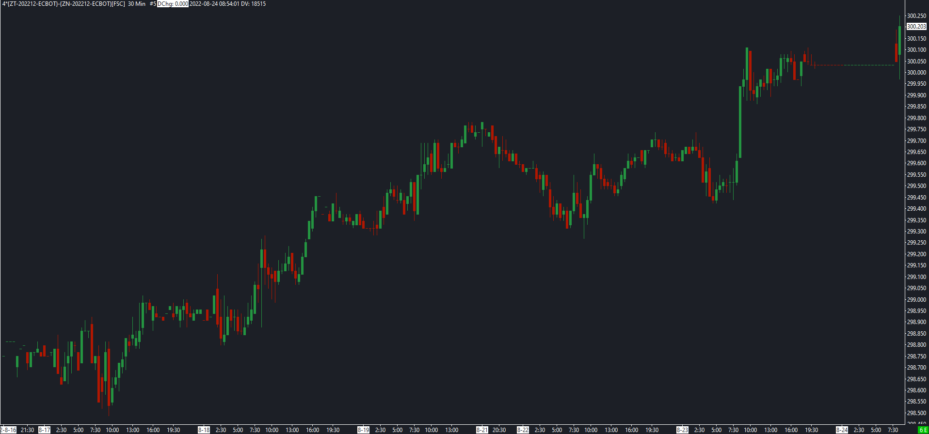Click the 300.150 price scale label
The image size is (929, 434).
point(916,39)
